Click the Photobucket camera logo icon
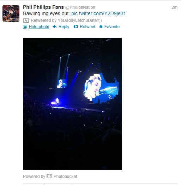 click(49, 176)
